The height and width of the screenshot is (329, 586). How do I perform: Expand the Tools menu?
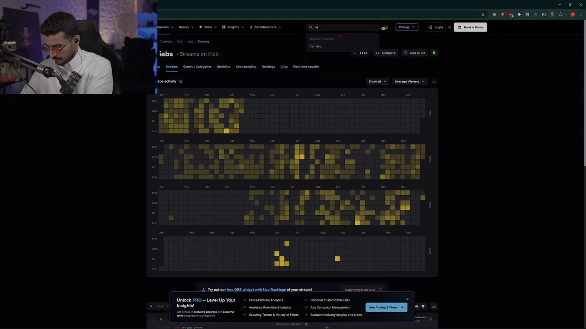pyautogui.click(x=208, y=27)
